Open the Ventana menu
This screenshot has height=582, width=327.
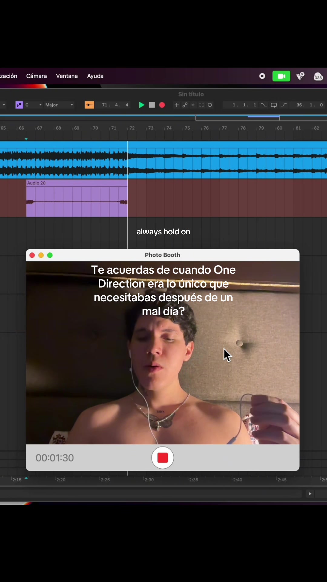tap(67, 76)
